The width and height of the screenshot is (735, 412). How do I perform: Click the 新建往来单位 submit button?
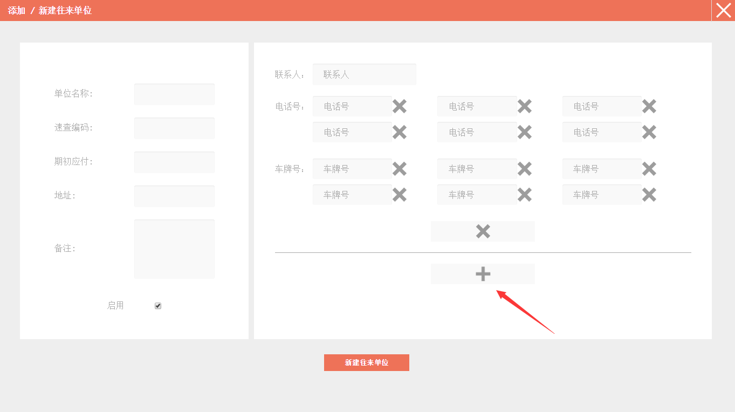click(367, 362)
